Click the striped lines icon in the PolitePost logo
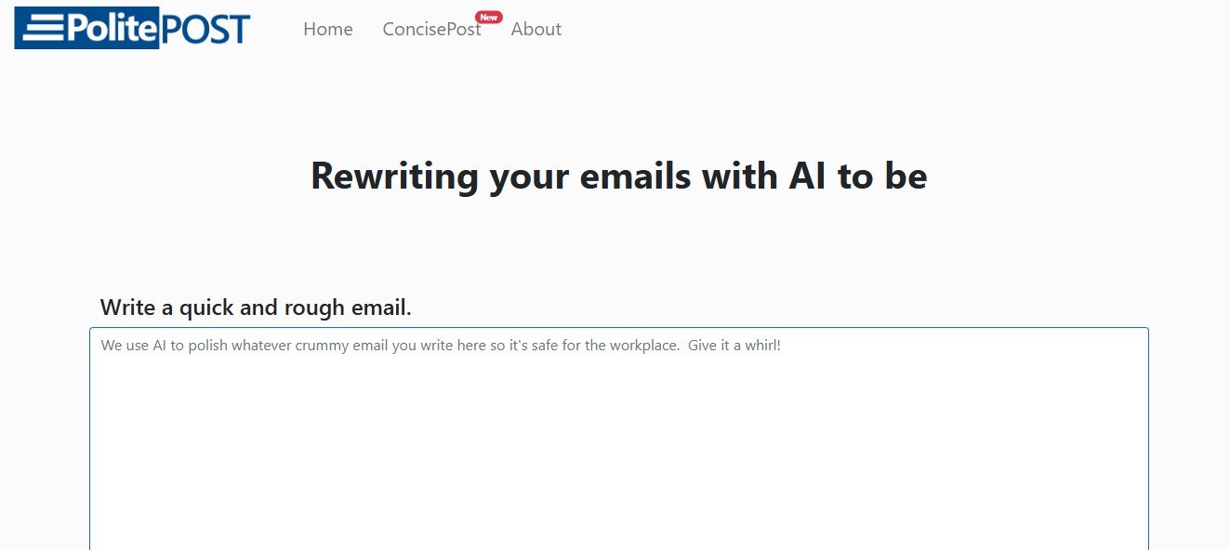The height and width of the screenshot is (550, 1230). pos(41,29)
